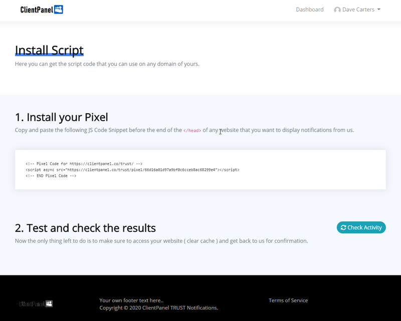Screen dimensions: 401x321
Task: Click the Dave Carters avatar icon
Action: click(337, 10)
